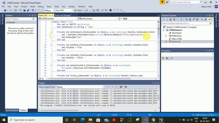Screen dimensions: 219x123
Task: Open the Debug menu in the menu bar
Action: [41, 6]
